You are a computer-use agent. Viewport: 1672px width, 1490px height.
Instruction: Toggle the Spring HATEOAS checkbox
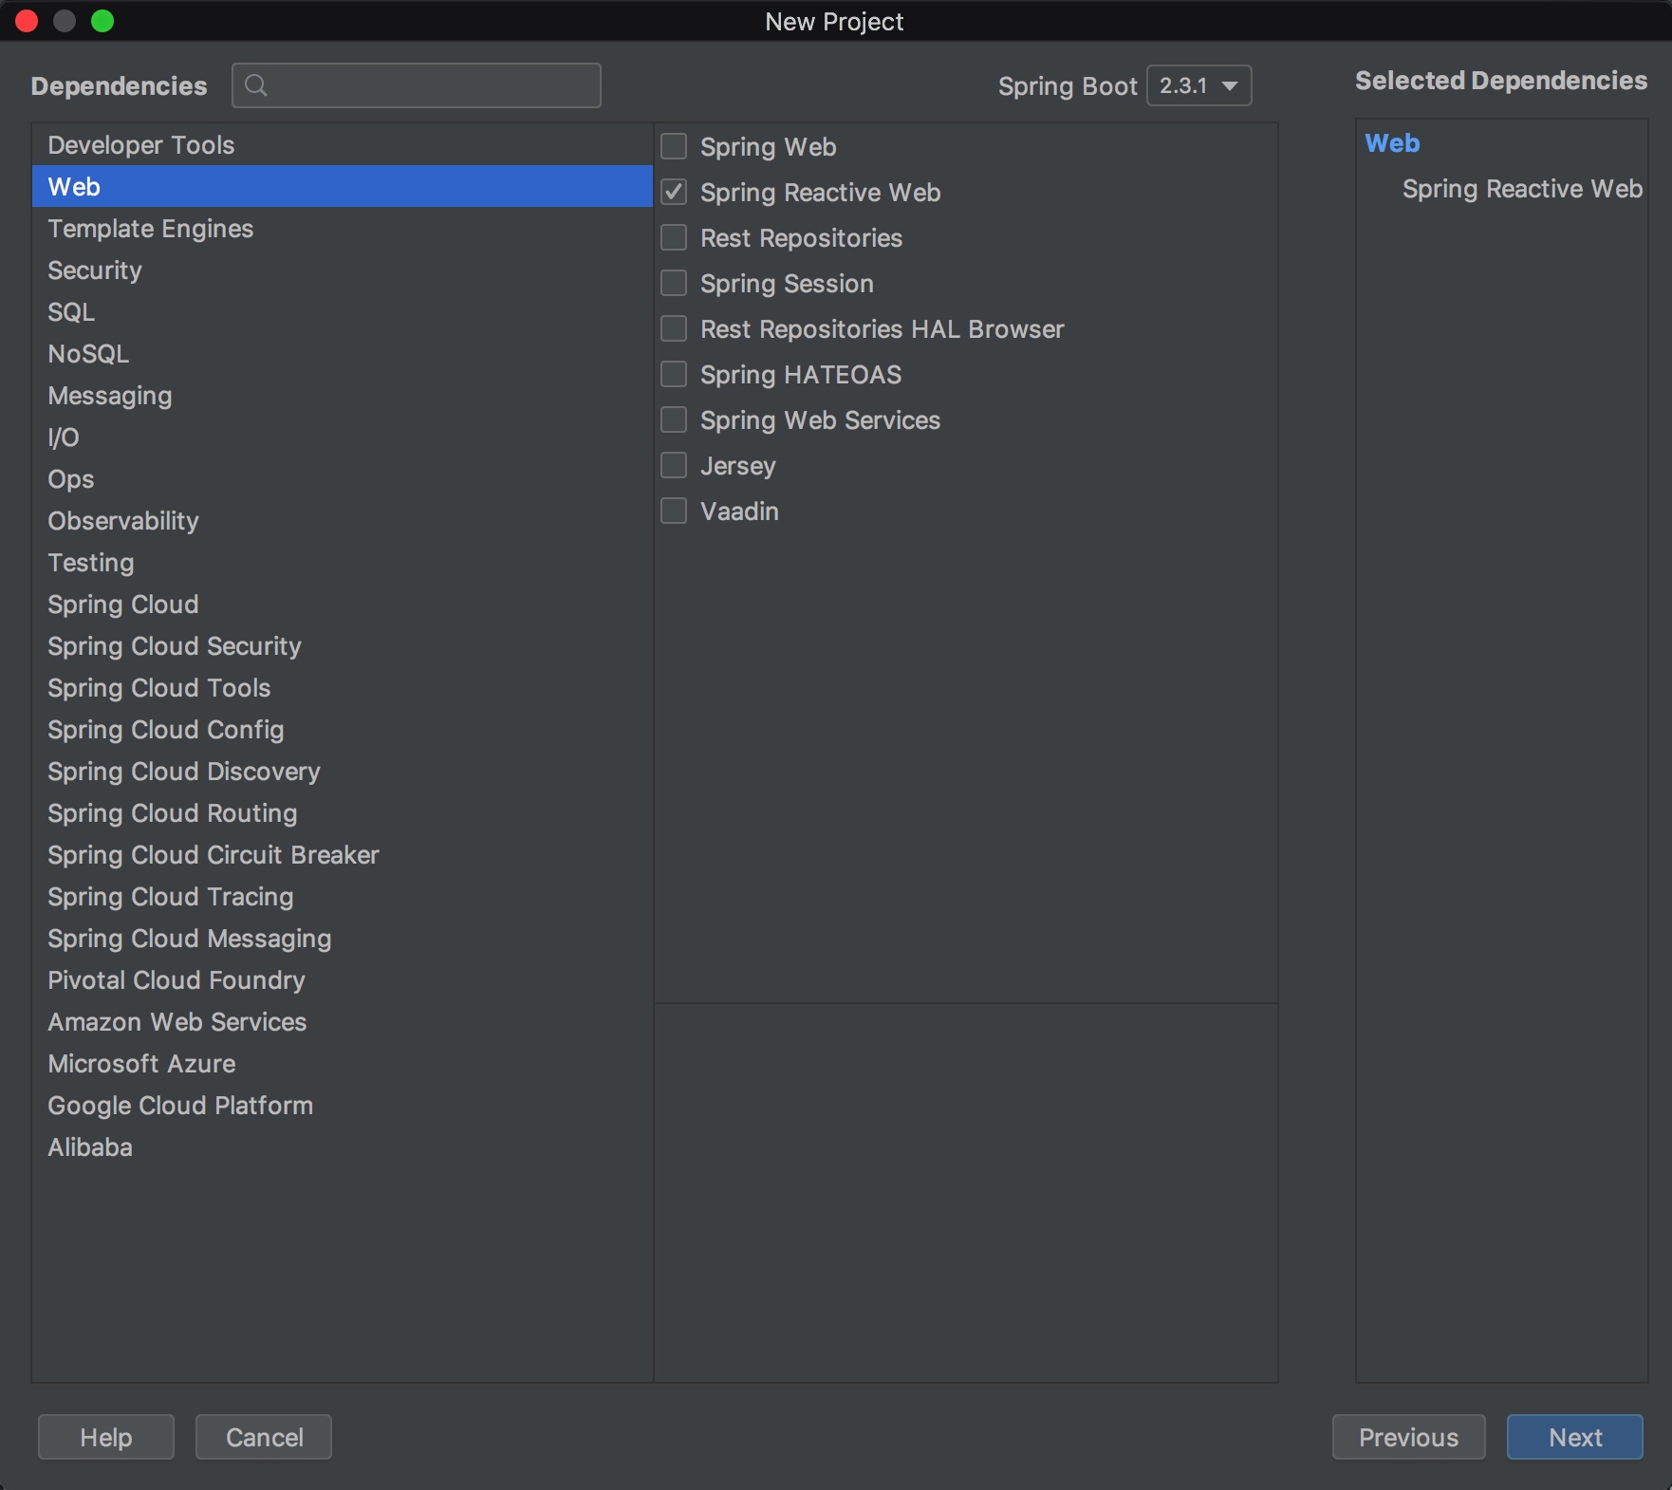674,374
